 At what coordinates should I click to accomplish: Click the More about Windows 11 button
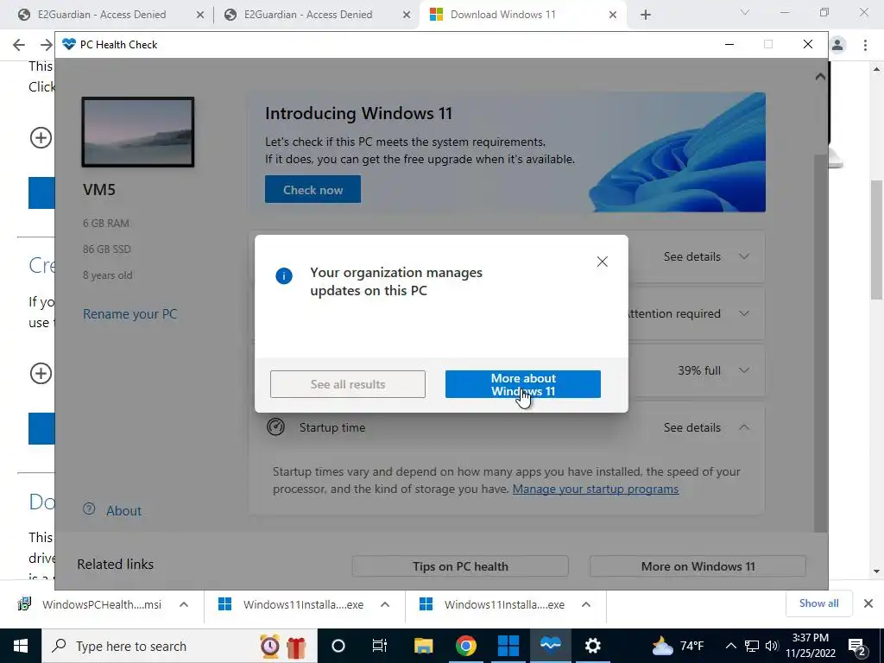(522, 384)
